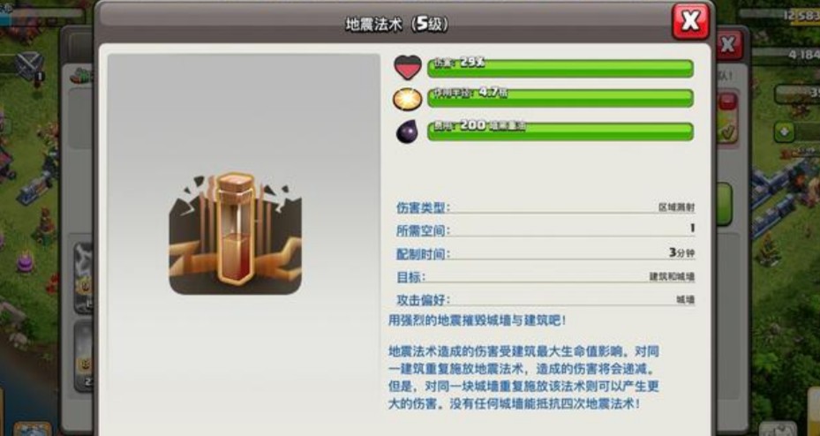Close the background window with red X
Image resolution: width=820 pixels, height=436 pixels.
[730, 45]
